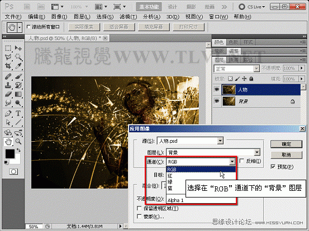
Task: Click the 打印尺寸 Print Size button
Action: tap(189, 27)
